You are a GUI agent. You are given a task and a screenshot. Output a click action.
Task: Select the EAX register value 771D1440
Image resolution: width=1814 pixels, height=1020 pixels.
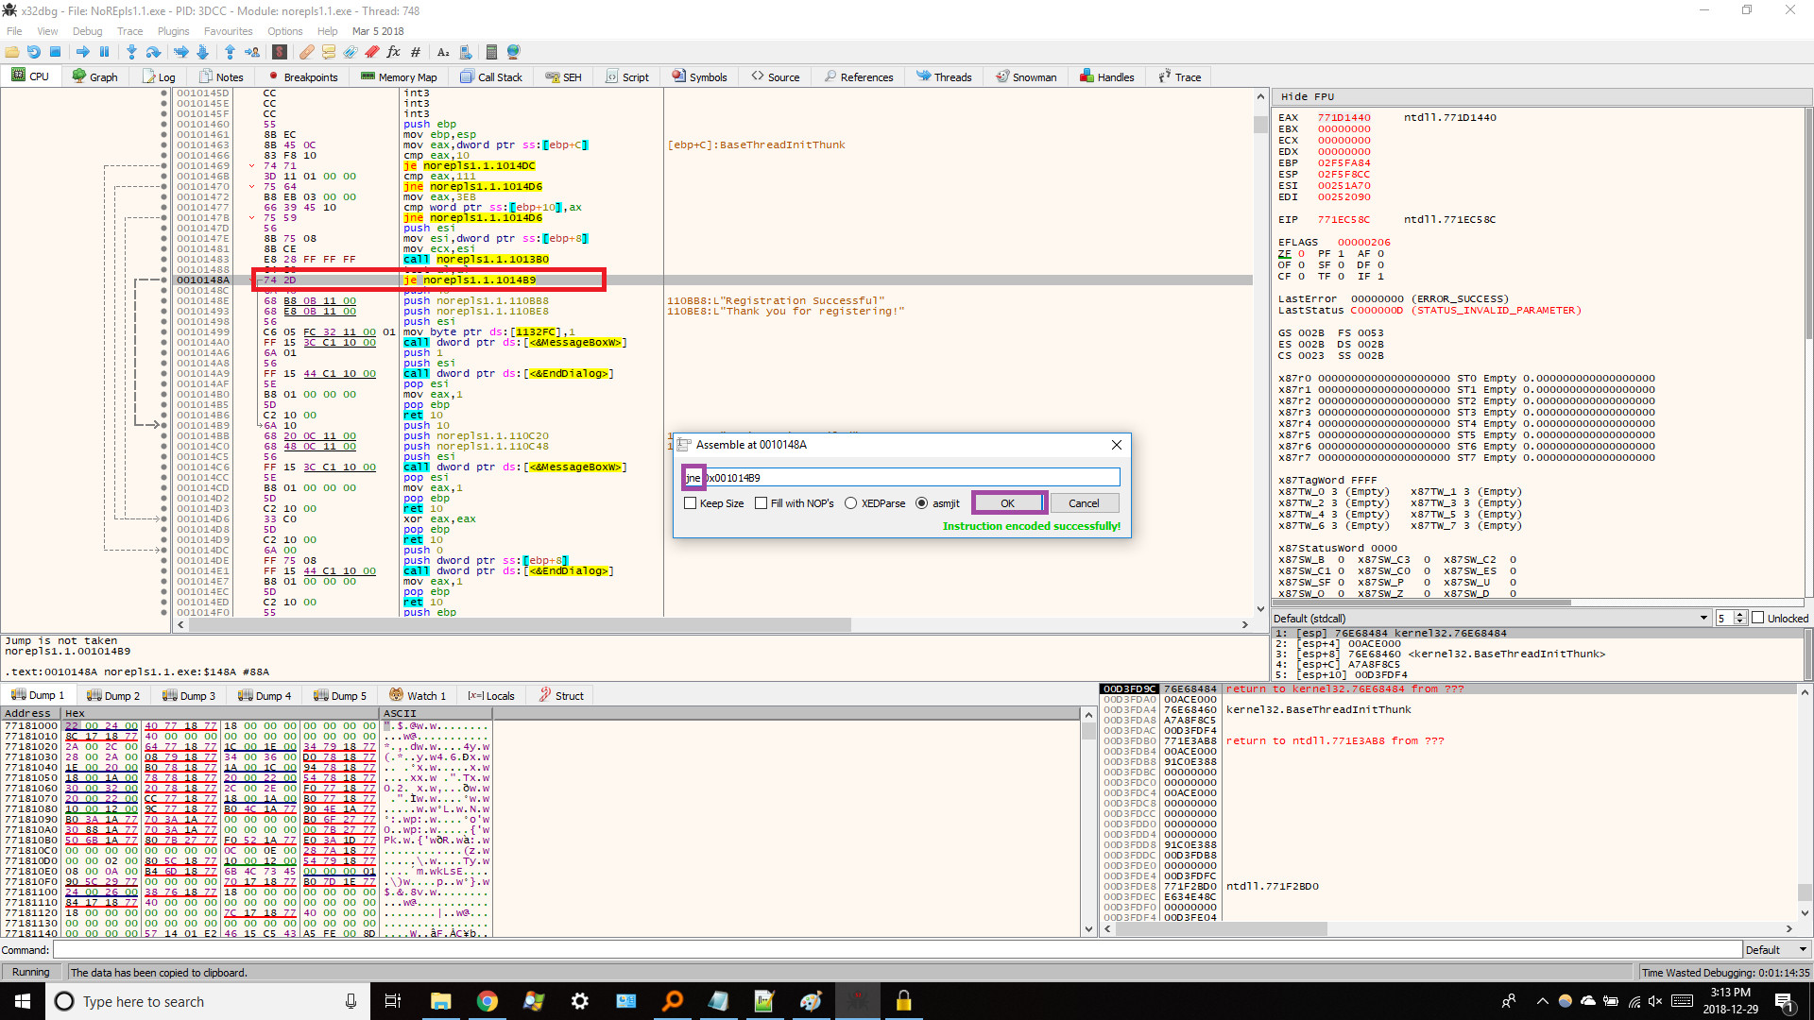[1343, 118]
